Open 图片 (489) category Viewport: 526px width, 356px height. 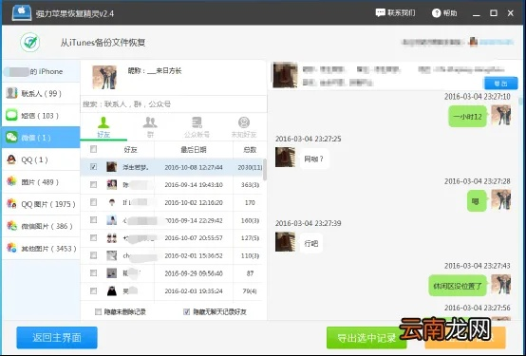pyautogui.click(x=41, y=182)
